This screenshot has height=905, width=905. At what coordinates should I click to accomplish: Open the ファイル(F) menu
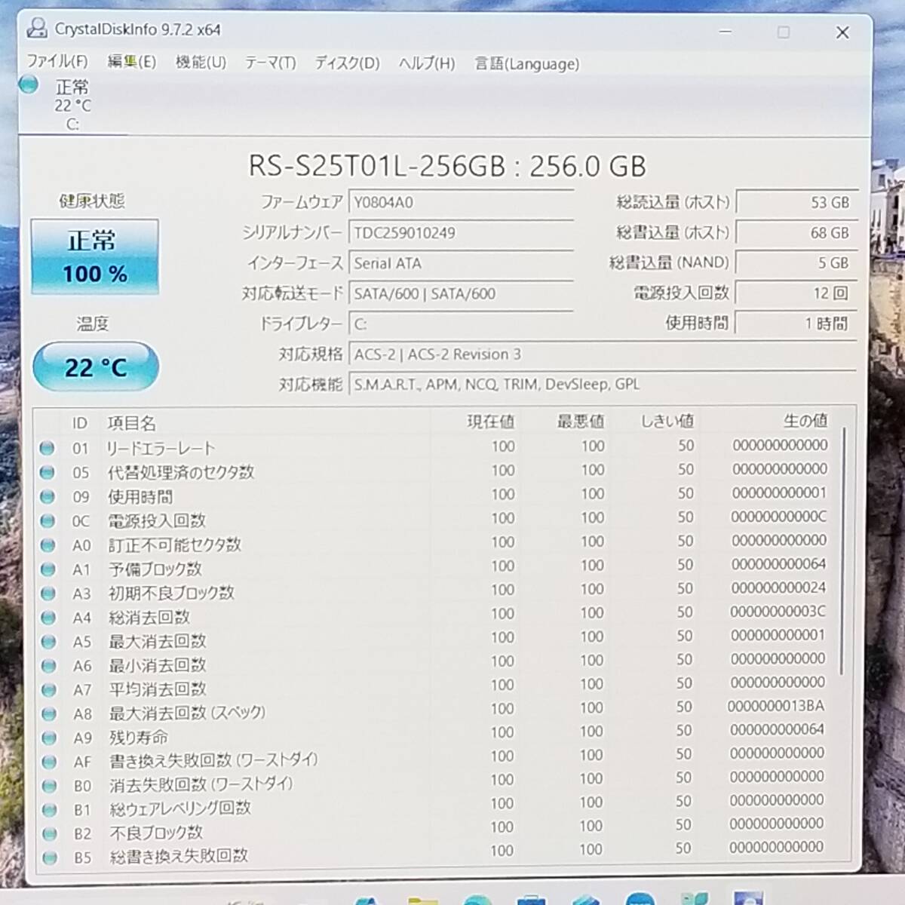click(57, 62)
